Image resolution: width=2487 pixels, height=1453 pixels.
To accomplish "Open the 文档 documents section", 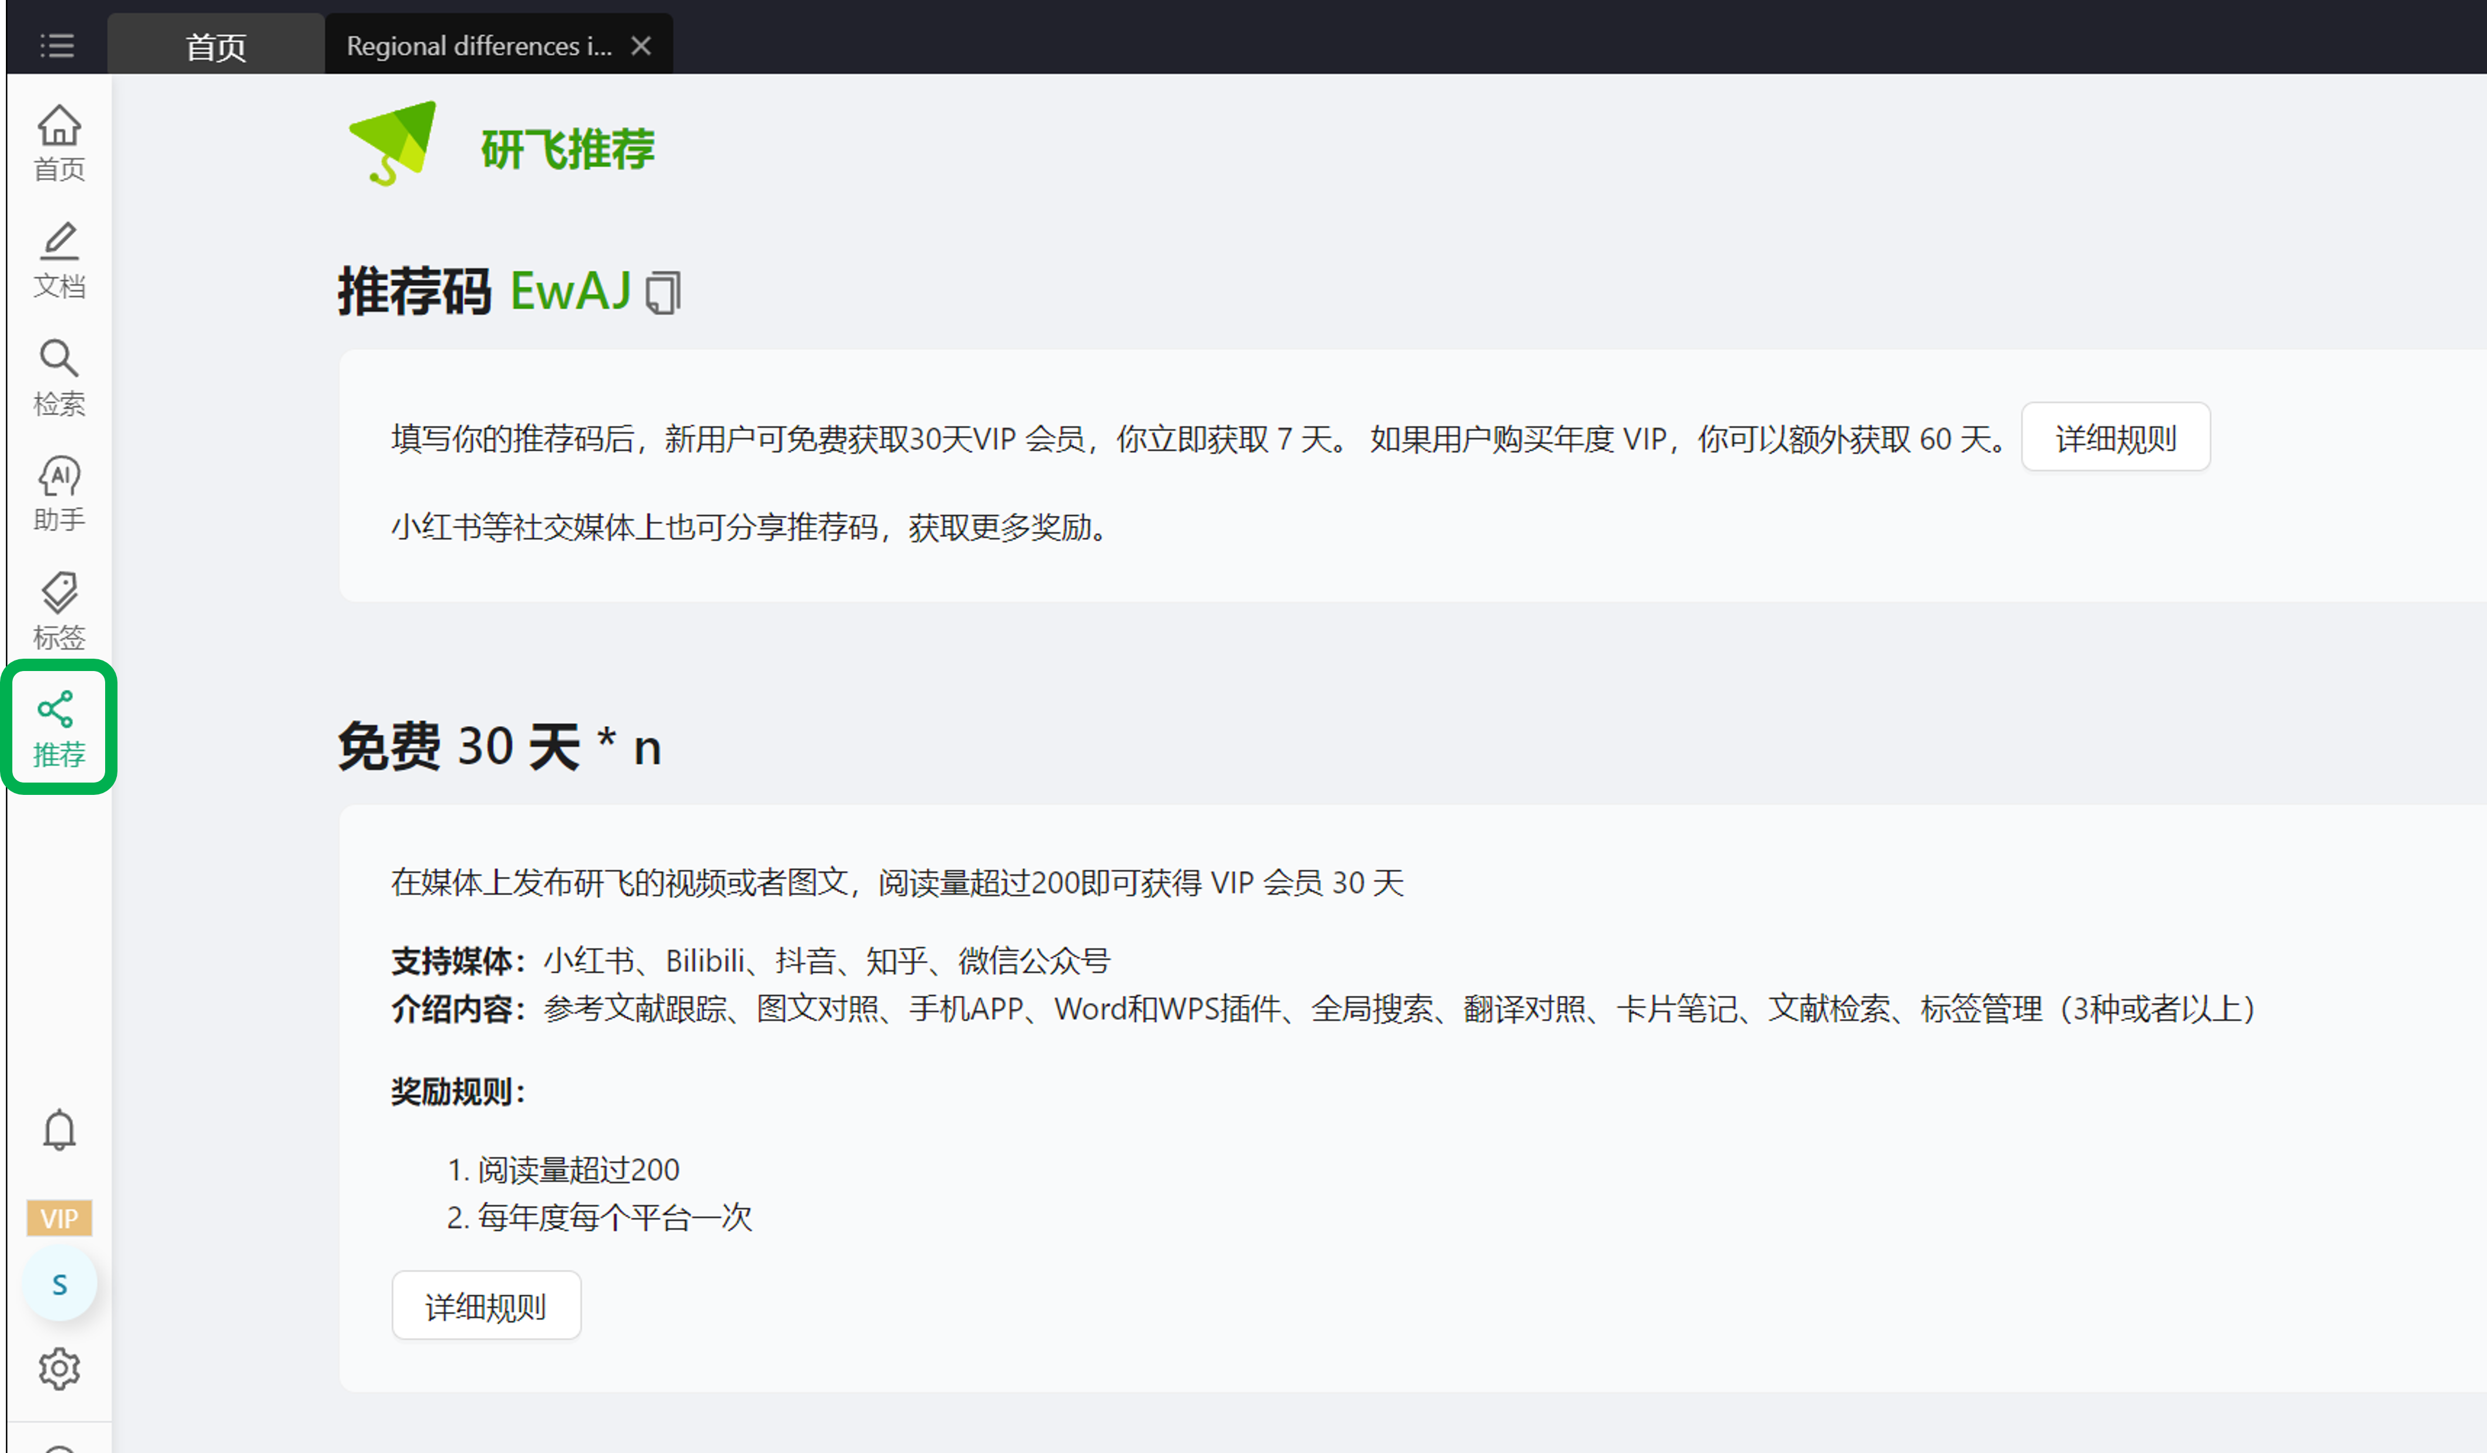I will (x=59, y=261).
